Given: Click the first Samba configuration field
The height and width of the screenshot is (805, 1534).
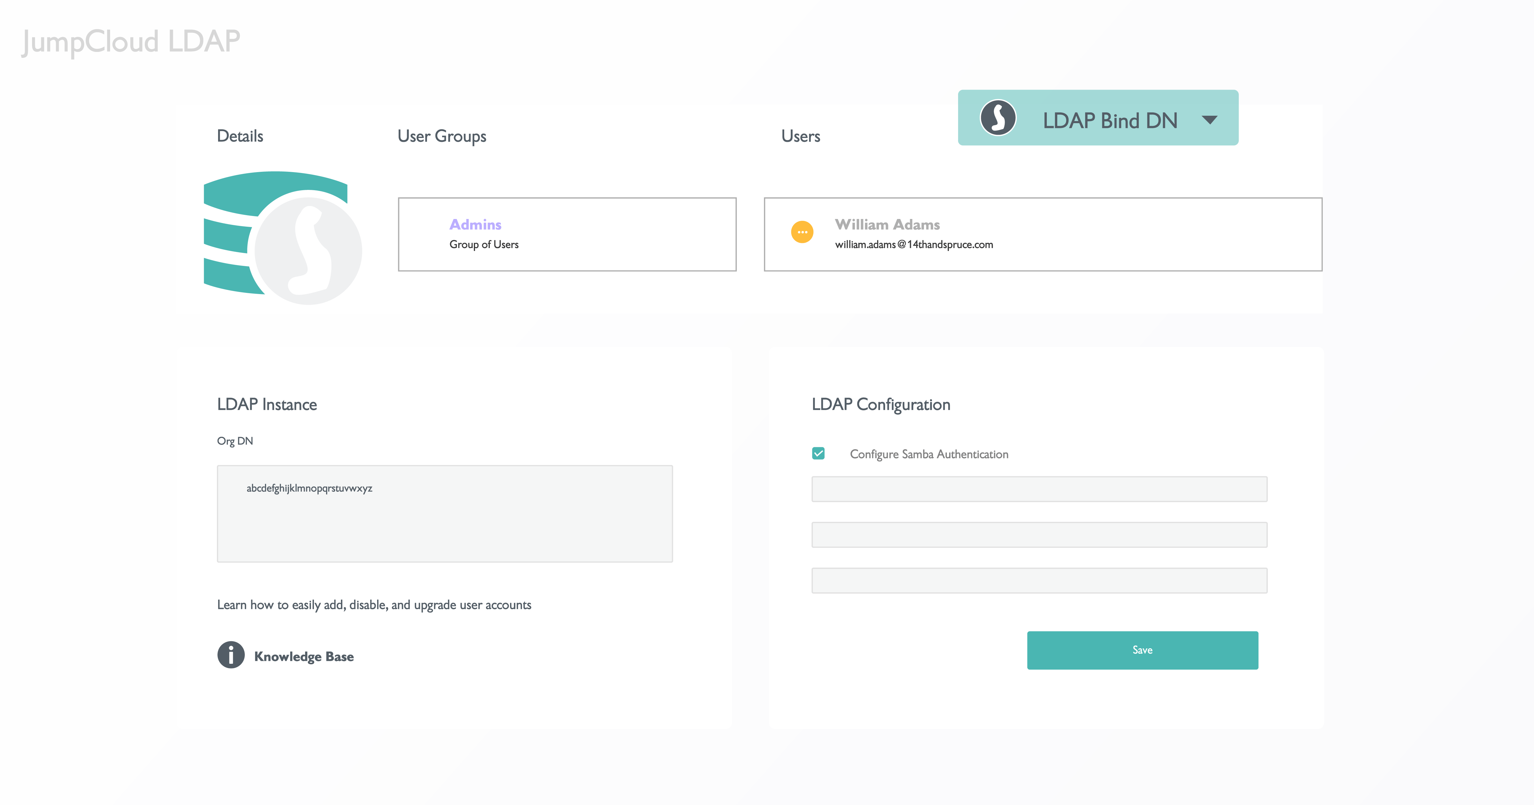Looking at the screenshot, I should pyautogui.click(x=1039, y=489).
